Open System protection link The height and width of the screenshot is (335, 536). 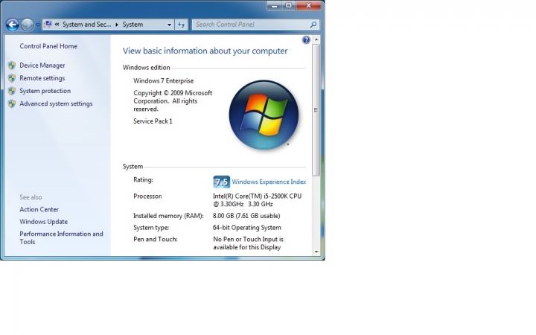(45, 91)
